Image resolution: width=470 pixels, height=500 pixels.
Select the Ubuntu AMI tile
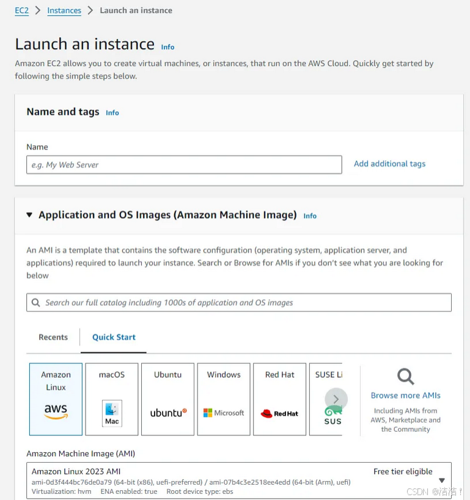(167, 399)
